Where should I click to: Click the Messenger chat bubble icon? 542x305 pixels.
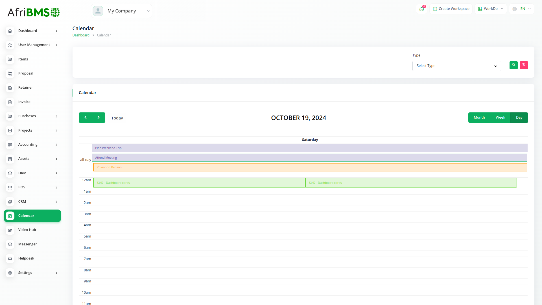10,244
